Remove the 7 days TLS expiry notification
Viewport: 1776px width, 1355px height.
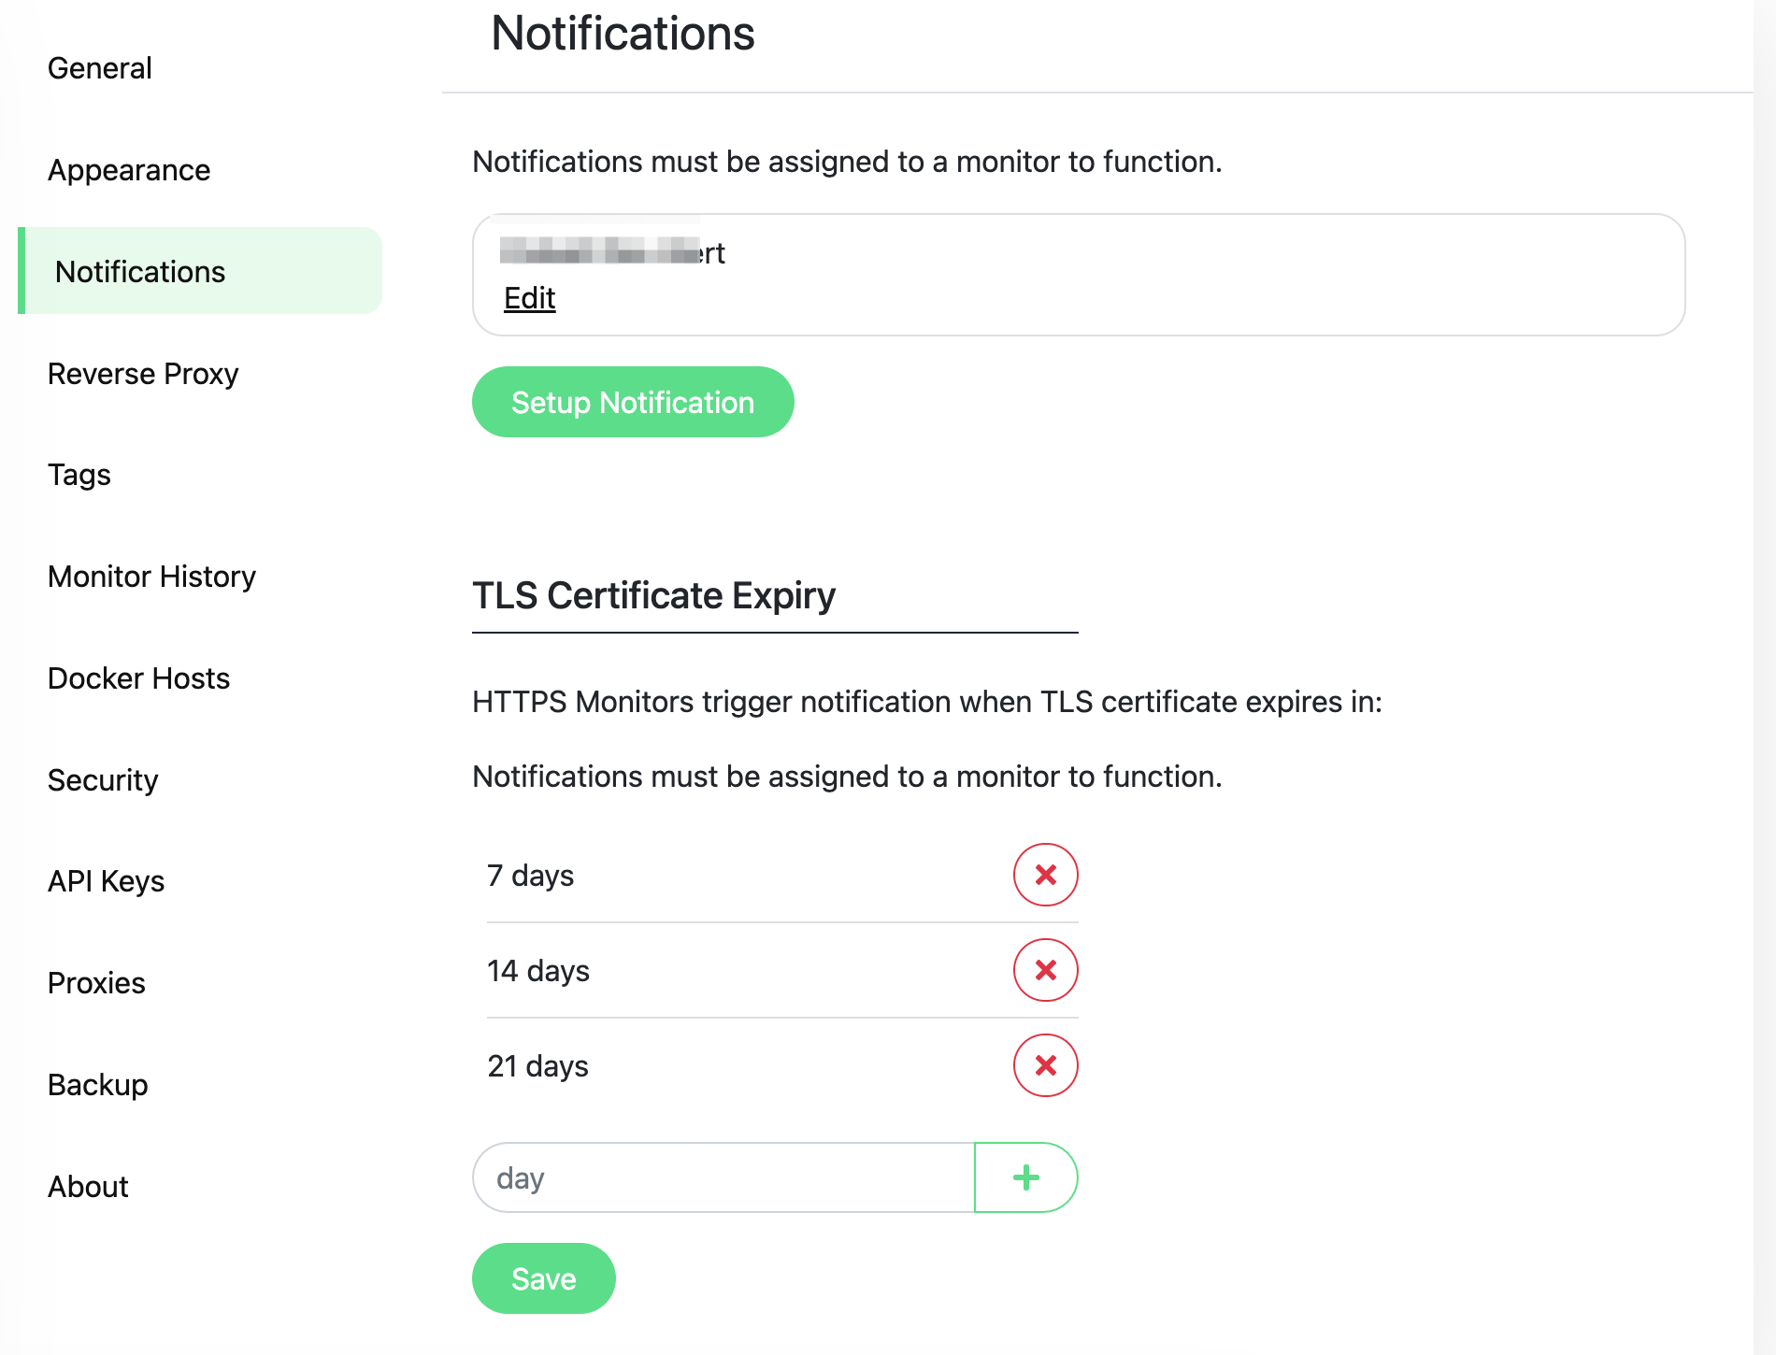tap(1044, 875)
